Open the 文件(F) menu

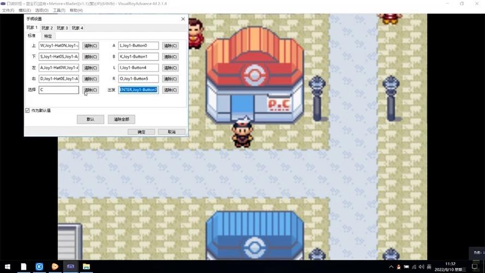[x=8, y=10]
